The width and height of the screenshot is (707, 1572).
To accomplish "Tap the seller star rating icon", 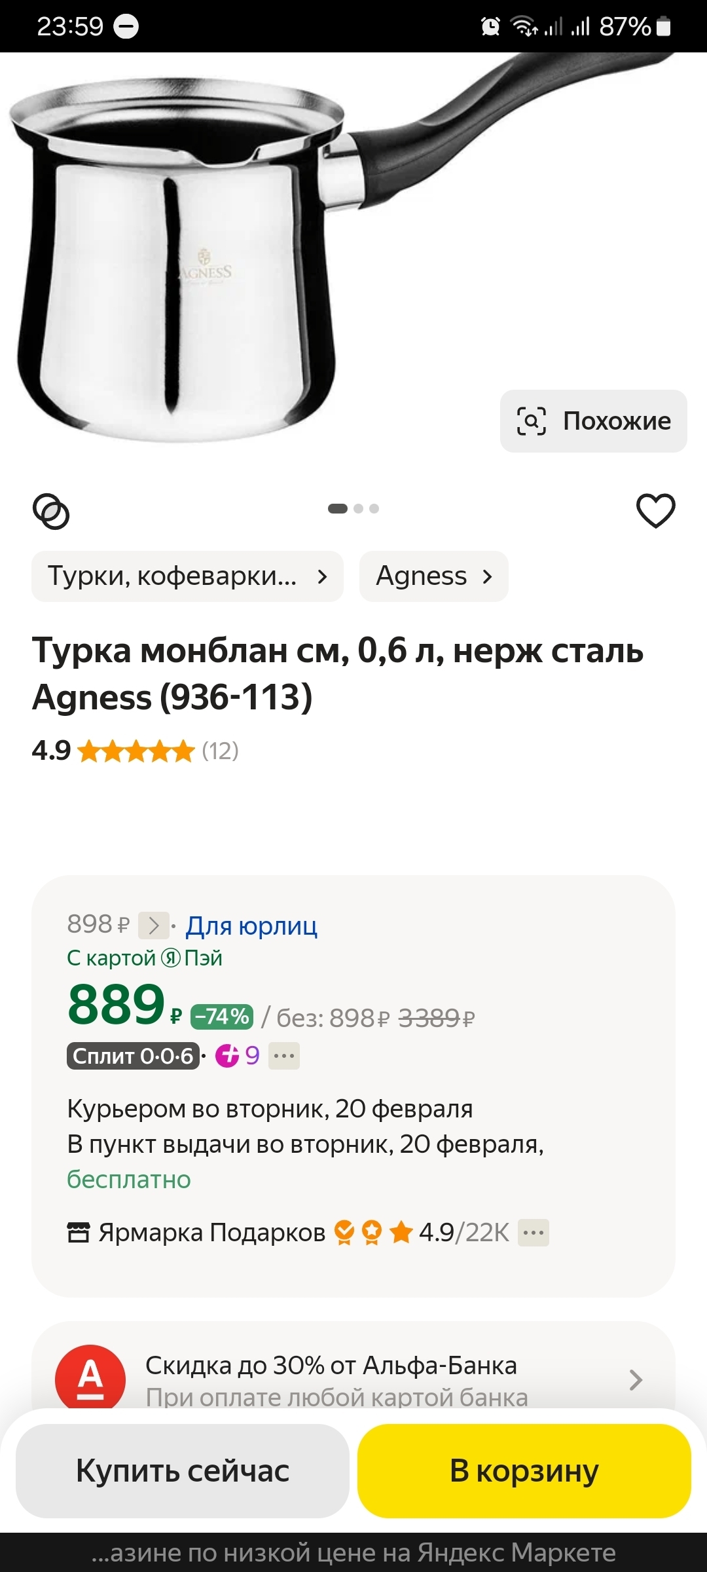I will point(401,1233).
